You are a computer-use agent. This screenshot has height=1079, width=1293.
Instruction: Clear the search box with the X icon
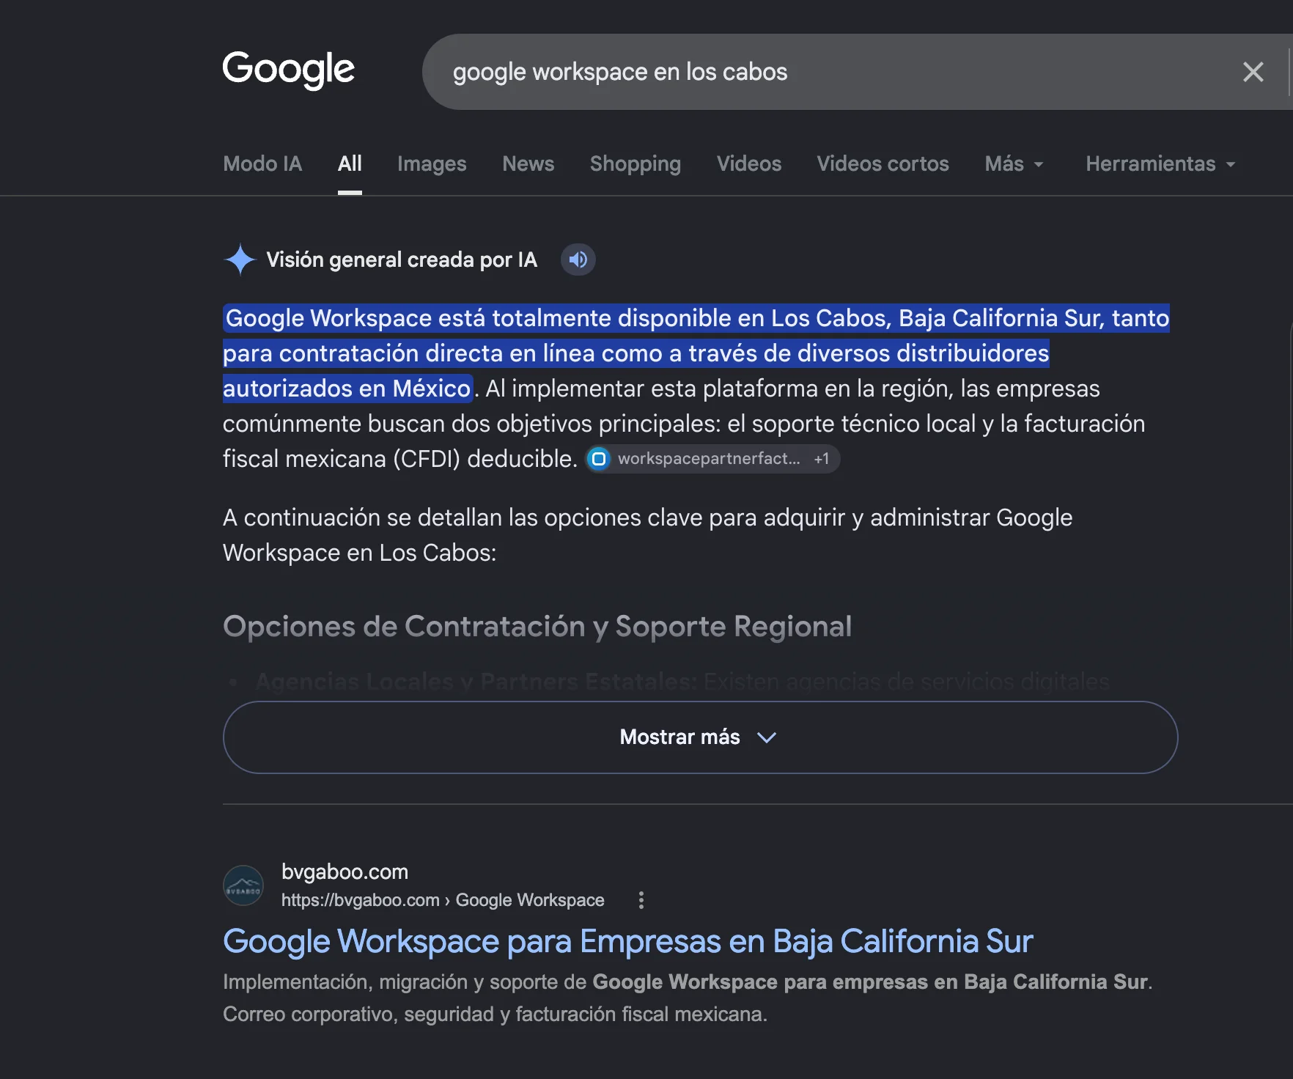(x=1253, y=72)
